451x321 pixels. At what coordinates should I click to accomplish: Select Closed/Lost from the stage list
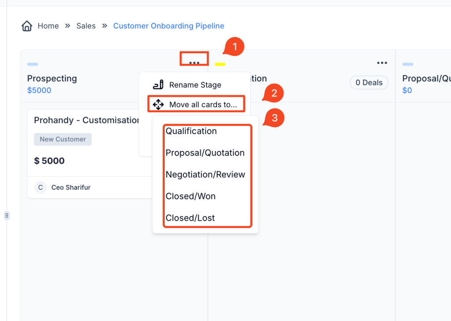190,218
